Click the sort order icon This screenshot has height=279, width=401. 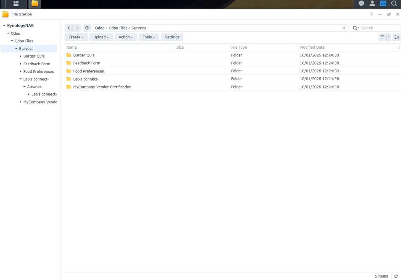click(396, 37)
